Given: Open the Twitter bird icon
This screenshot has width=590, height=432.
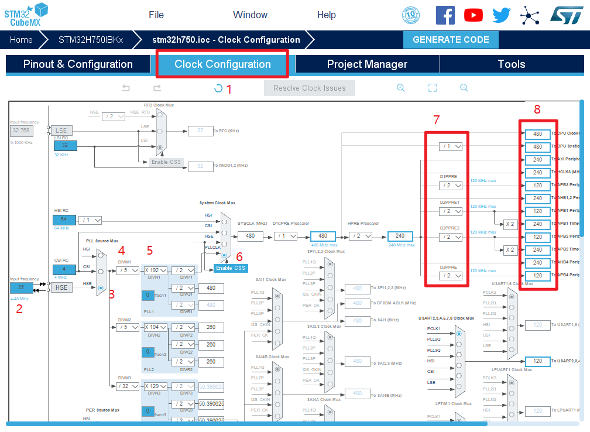Looking at the screenshot, I should tap(502, 15).
